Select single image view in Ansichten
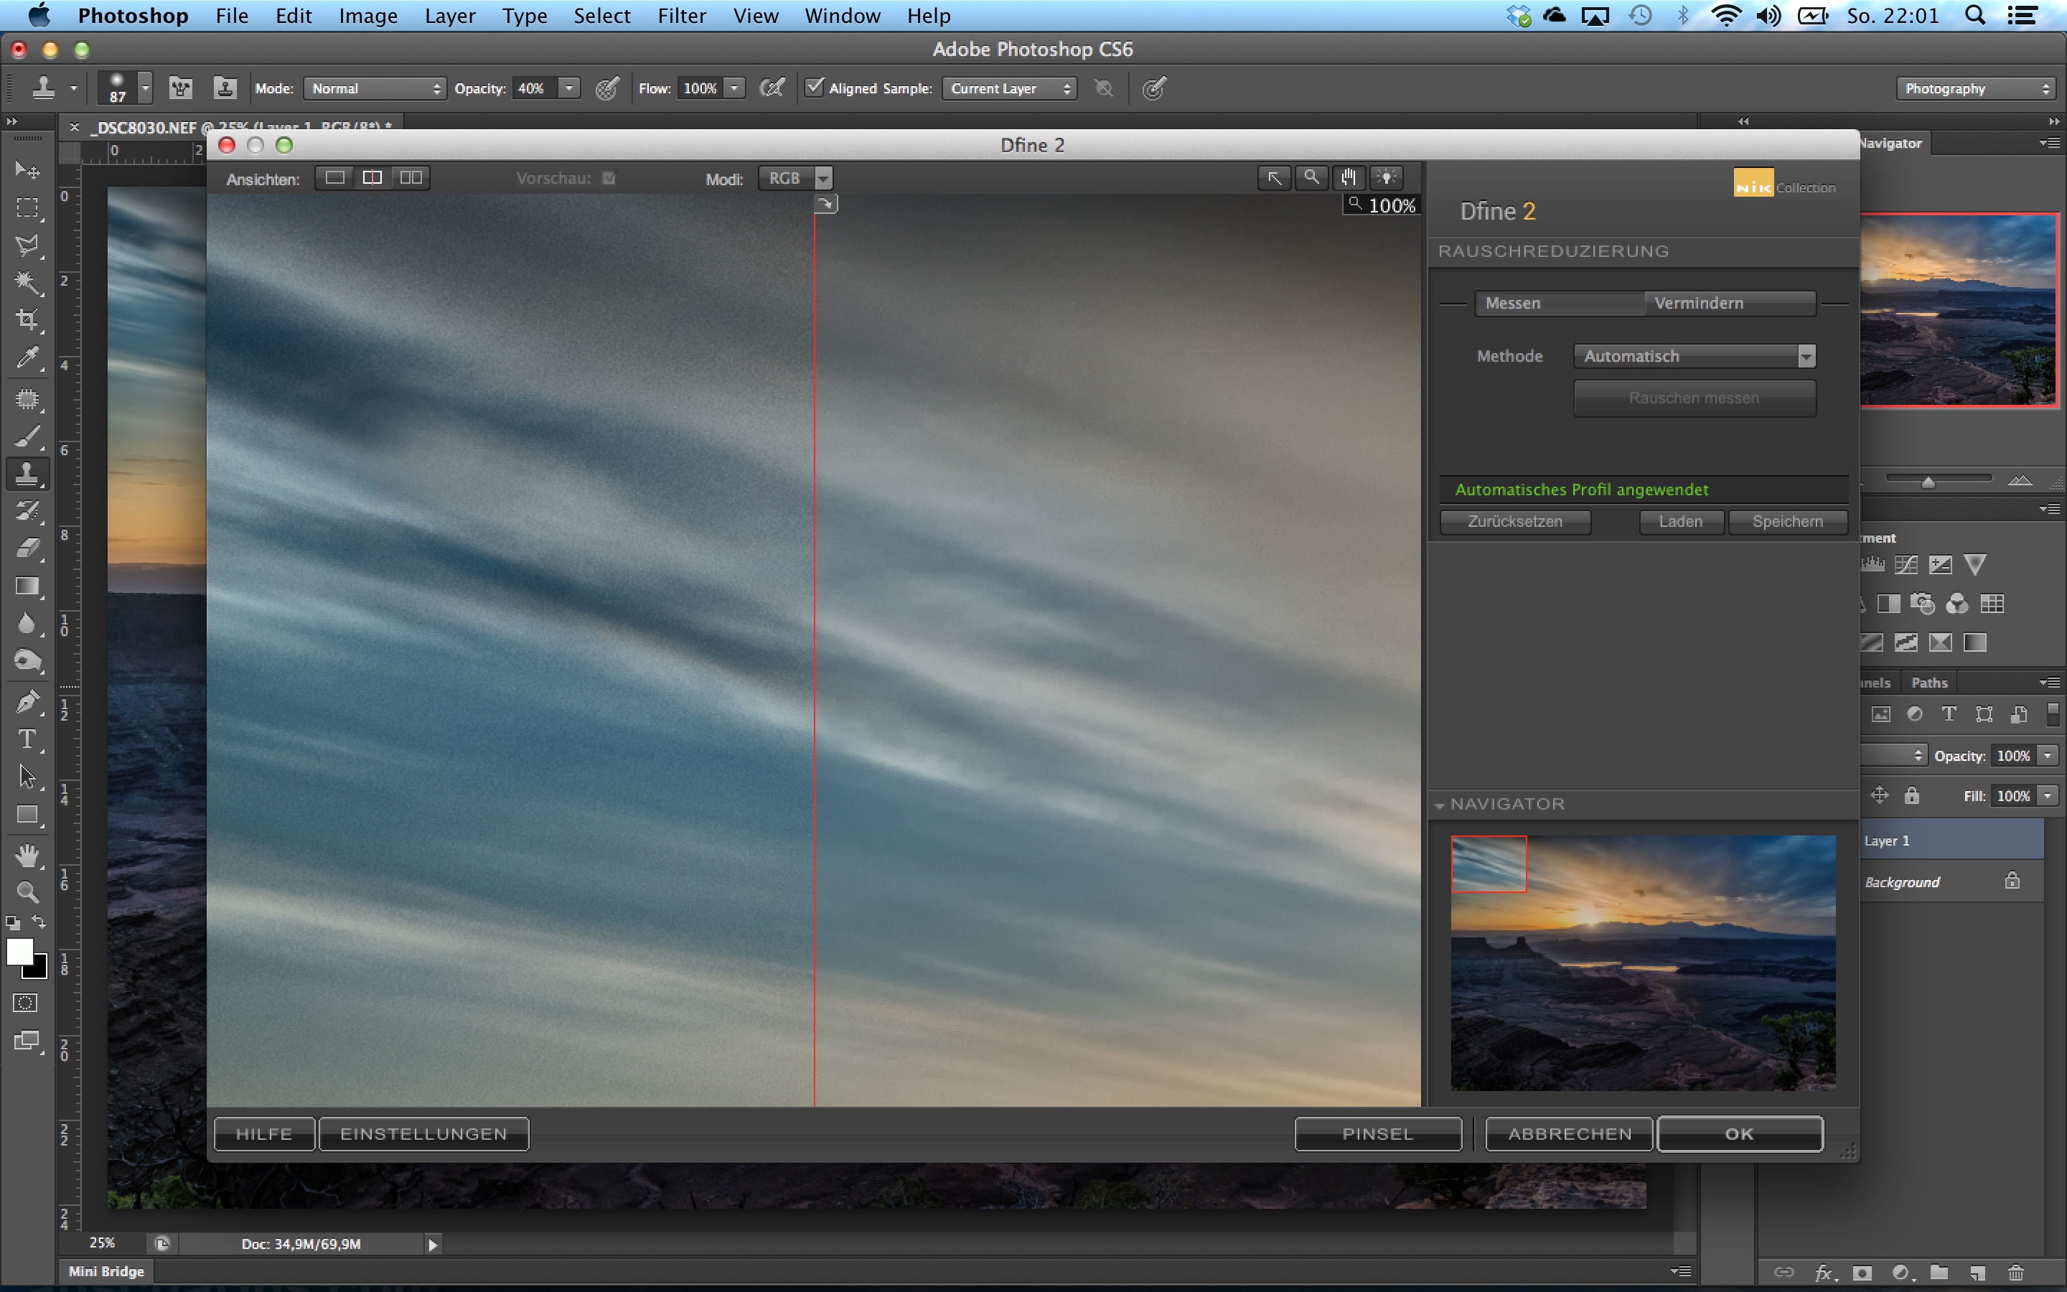Image resolution: width=2067 pixels, height=1292 pixels. [x=335, y=178]
